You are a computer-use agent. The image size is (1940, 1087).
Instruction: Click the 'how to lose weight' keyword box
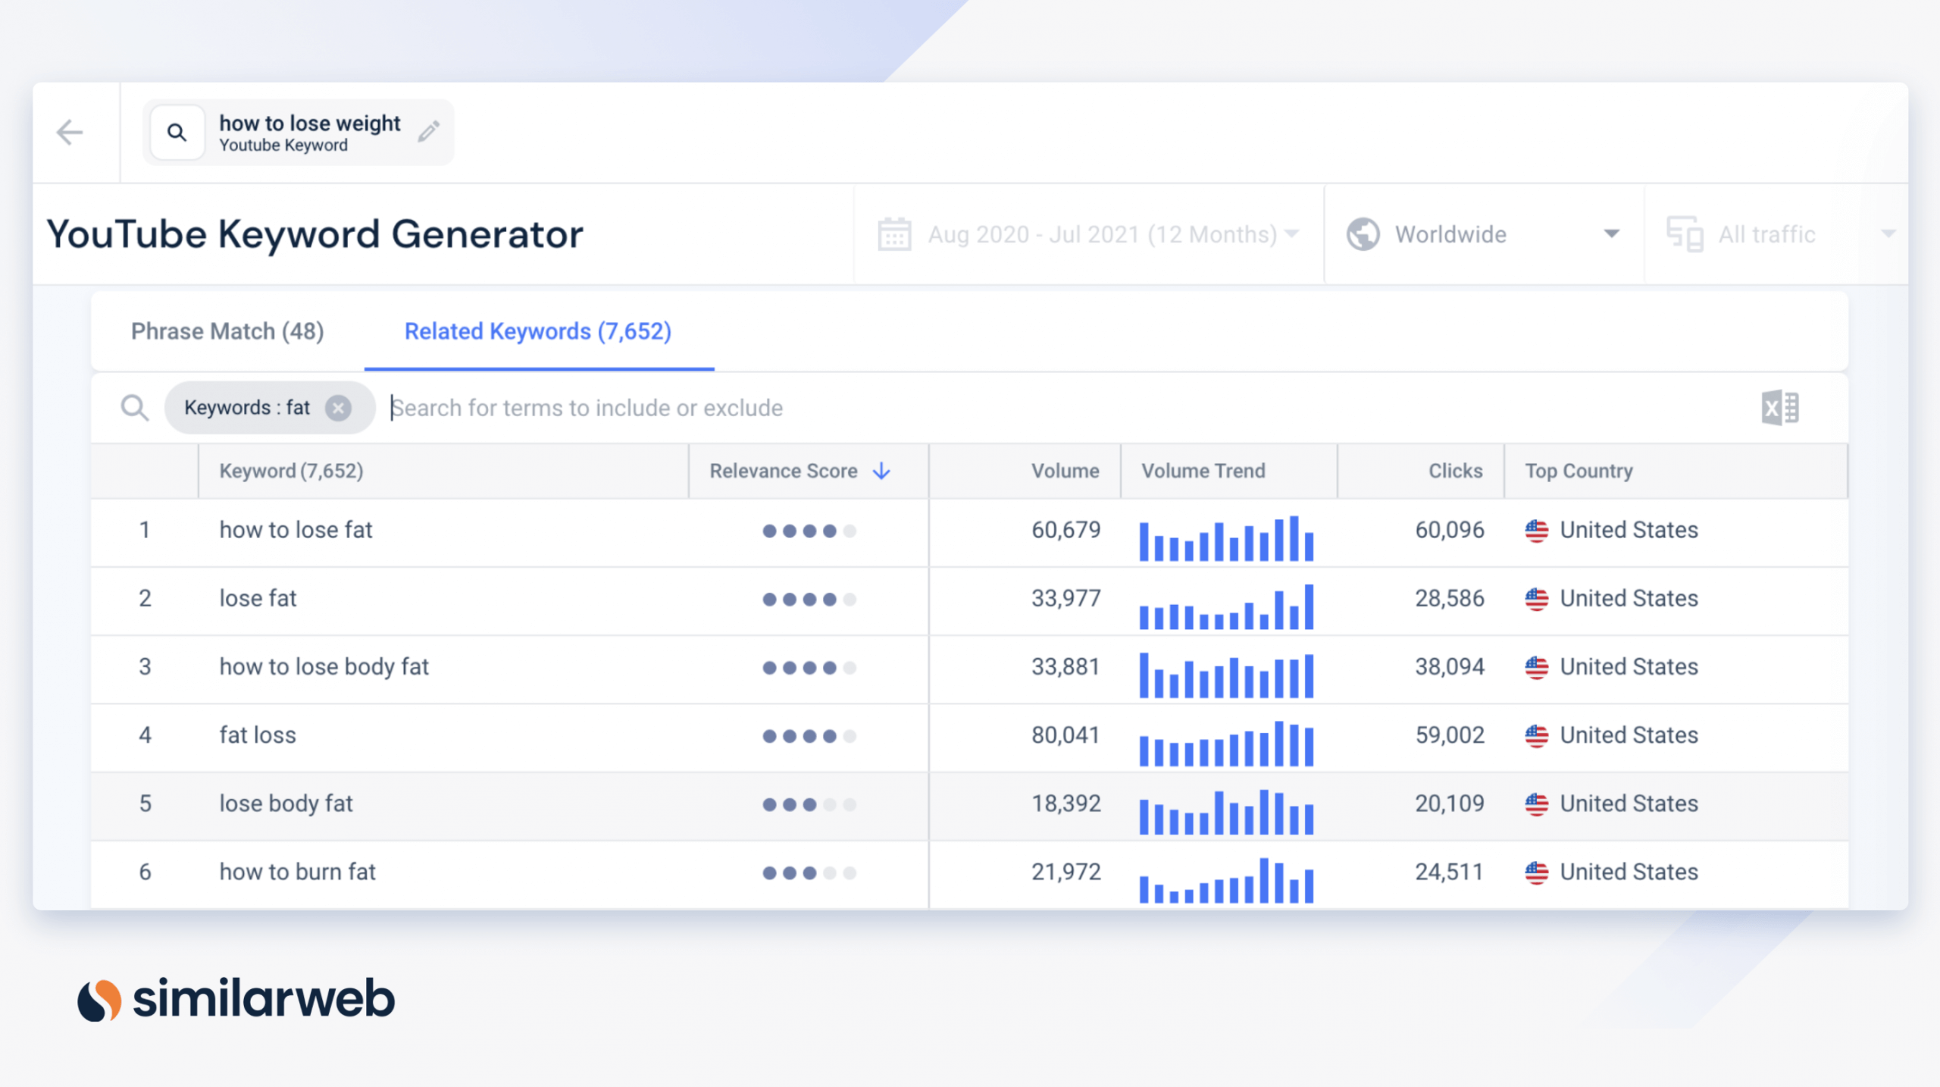[299, 132]
